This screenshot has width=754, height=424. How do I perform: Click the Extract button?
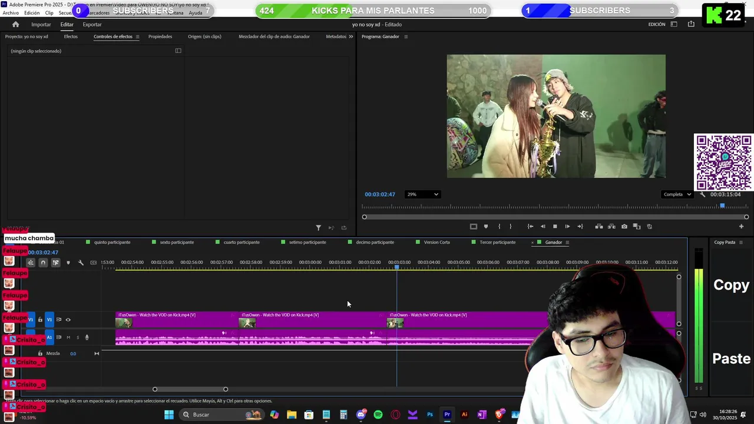611,226
